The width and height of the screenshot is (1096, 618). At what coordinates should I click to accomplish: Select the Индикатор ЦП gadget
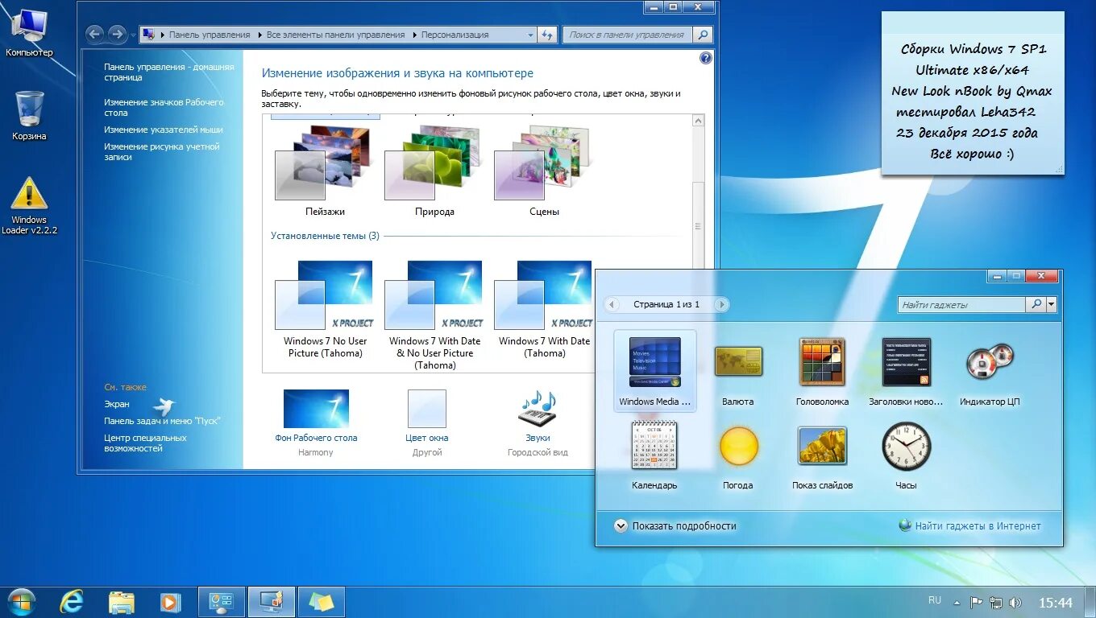coord(990,371)
